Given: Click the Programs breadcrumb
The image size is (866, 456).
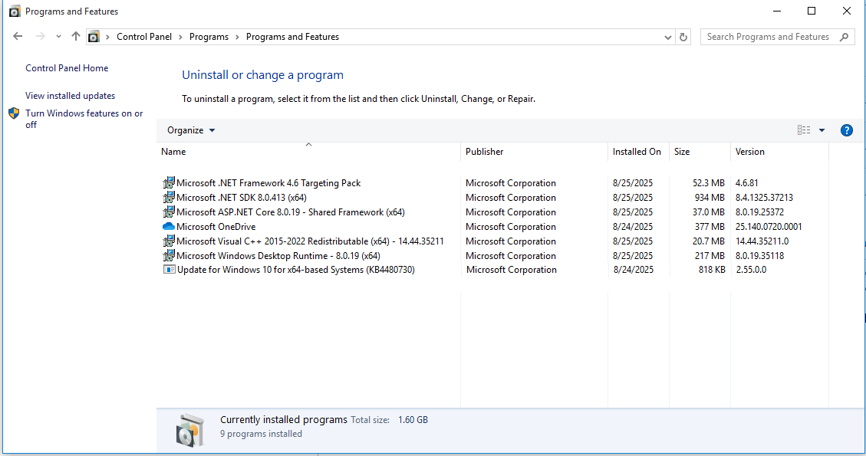Looking at the screenshot, I should [x=209, y=37].
